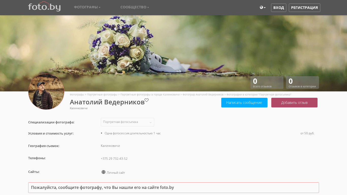Follow the Портретные фотографы breadcrumb link

pyautogui.click(x=102, y=94)
